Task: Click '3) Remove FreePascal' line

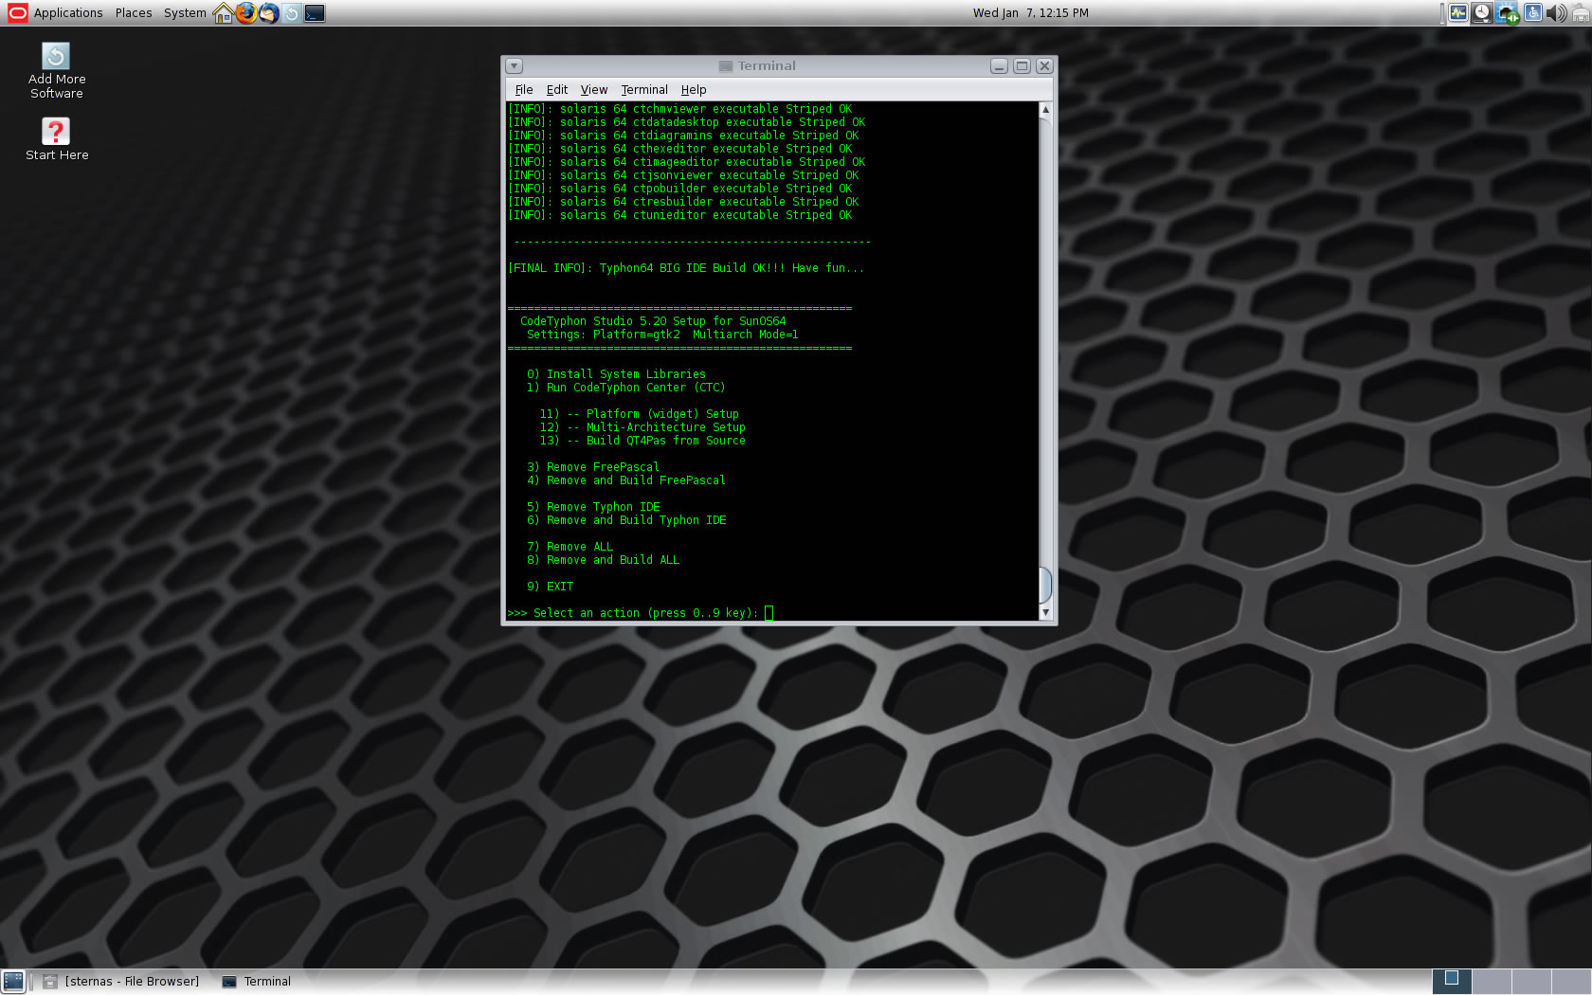Action: pyautogui.click(x=593, y=467)
